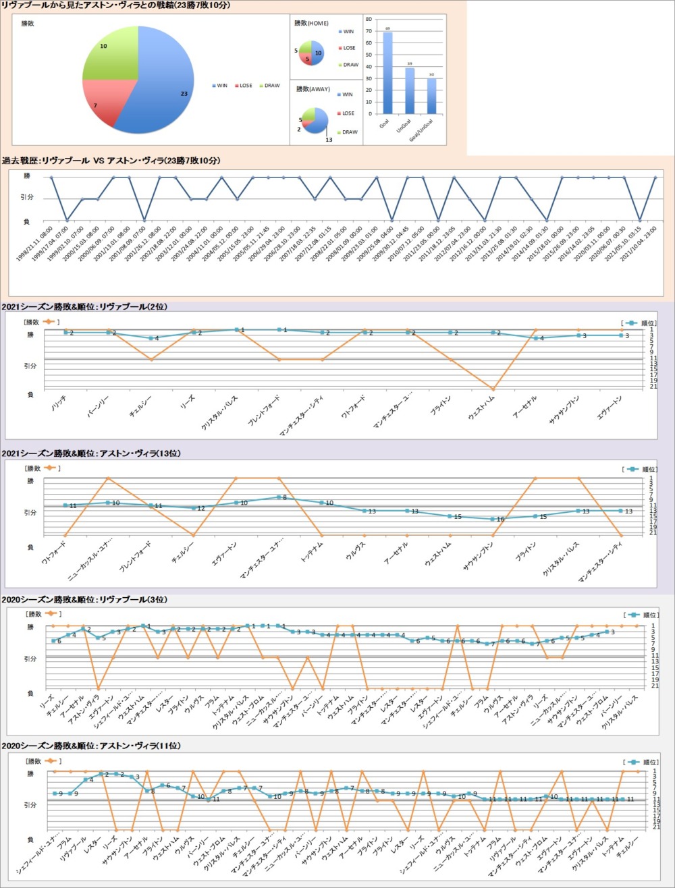Click the 引分 axis label in the past-results chart
The height and width of the screenshot is (888, 675).
[x=28, y=198]
